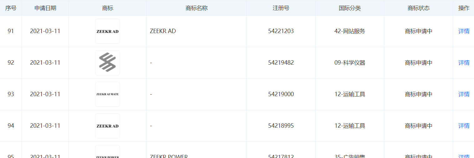Click registration number 54218995
This screenshot has height=158, width=474.
(x=281, y=126)
